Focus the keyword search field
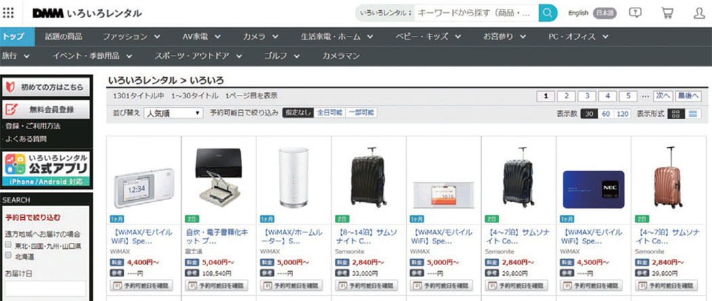This screenshot has width=712, height=301. point(476,13)
